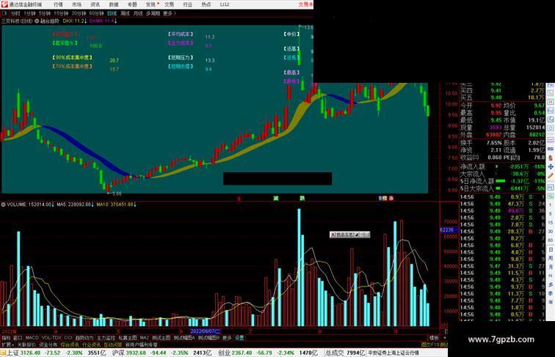Image resolution: width=555 pixels, height=357 pixels.
Task: Click the 指标 button in bottom bar
Action: 6,338
